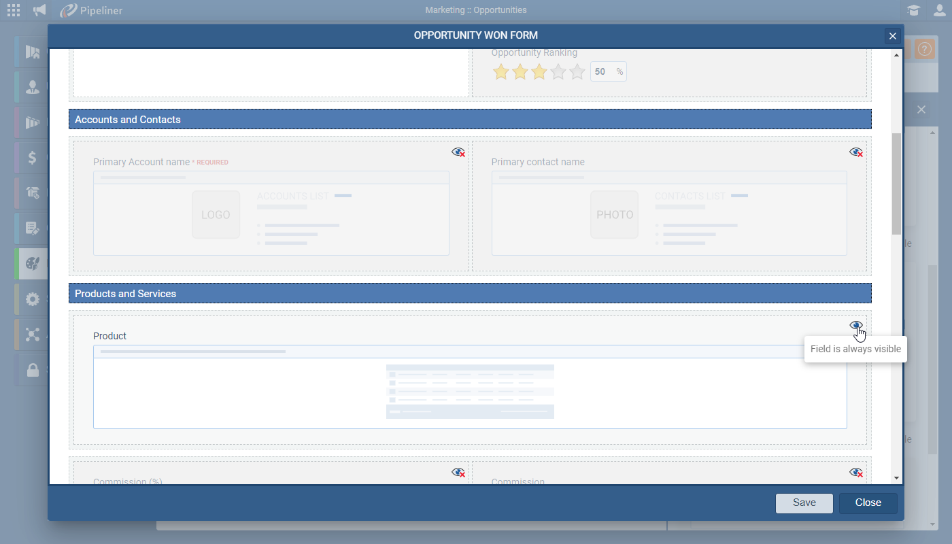Toggle visibility eye for Primary contact name

tap(856, 152)
